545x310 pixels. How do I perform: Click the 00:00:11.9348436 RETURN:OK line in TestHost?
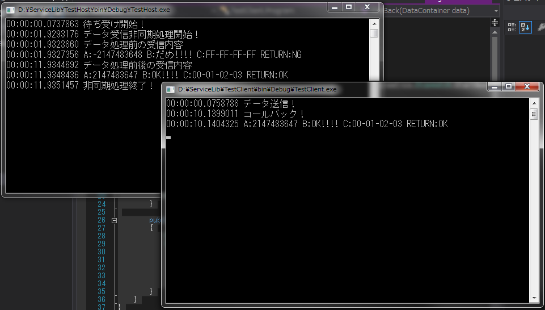pos(147,75)
